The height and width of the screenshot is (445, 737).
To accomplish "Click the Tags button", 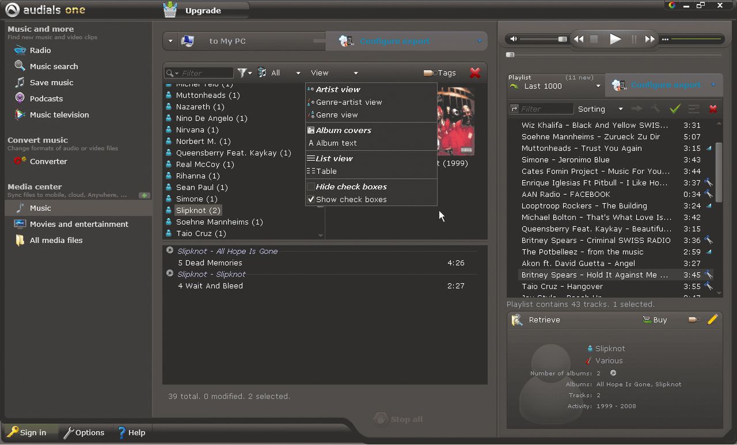I will (x=440, y=73).
